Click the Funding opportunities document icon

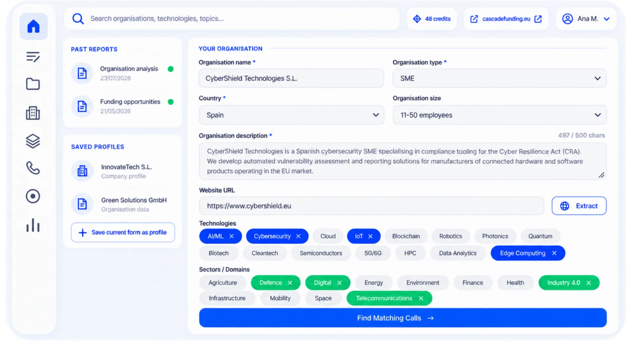click(x=82, y=106)
